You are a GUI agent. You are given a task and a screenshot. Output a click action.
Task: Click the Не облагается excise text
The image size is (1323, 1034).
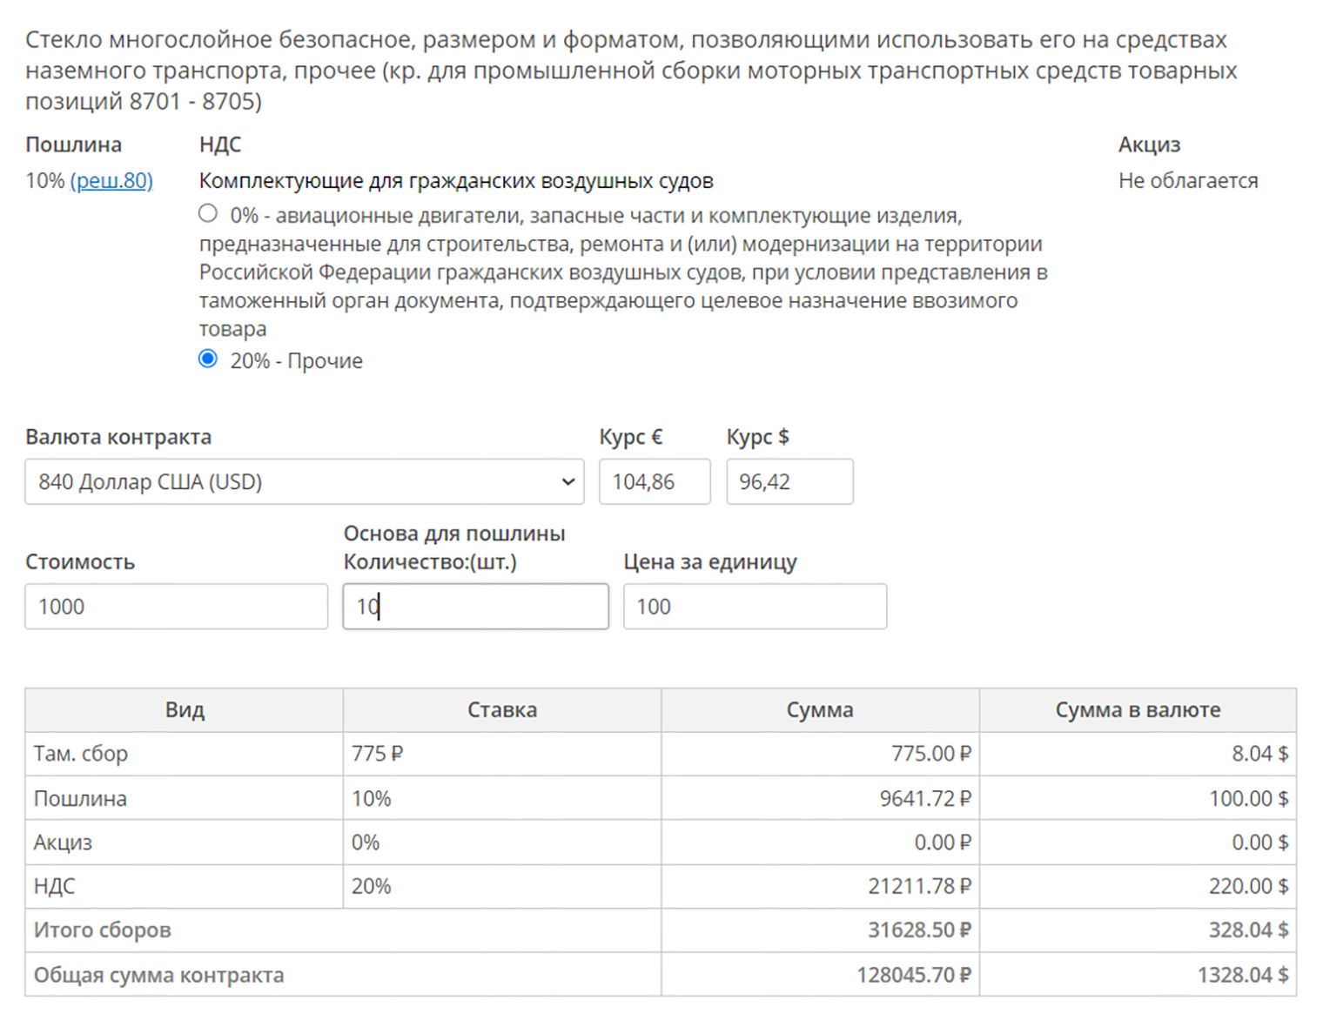[1188, 180]
